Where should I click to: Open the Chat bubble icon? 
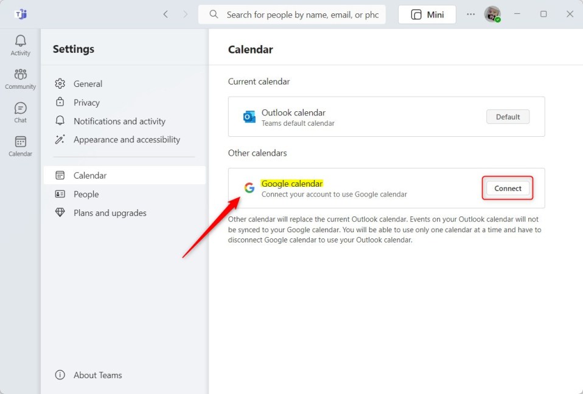point(21,108)
